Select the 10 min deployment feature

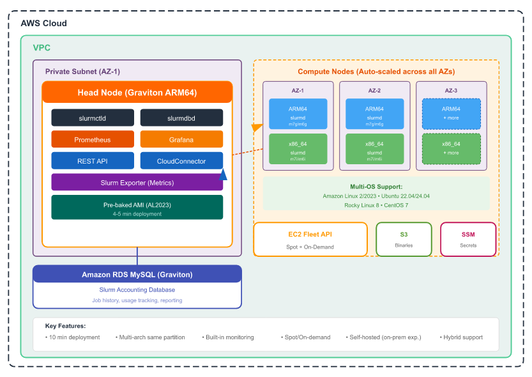[x=73, y=337]
